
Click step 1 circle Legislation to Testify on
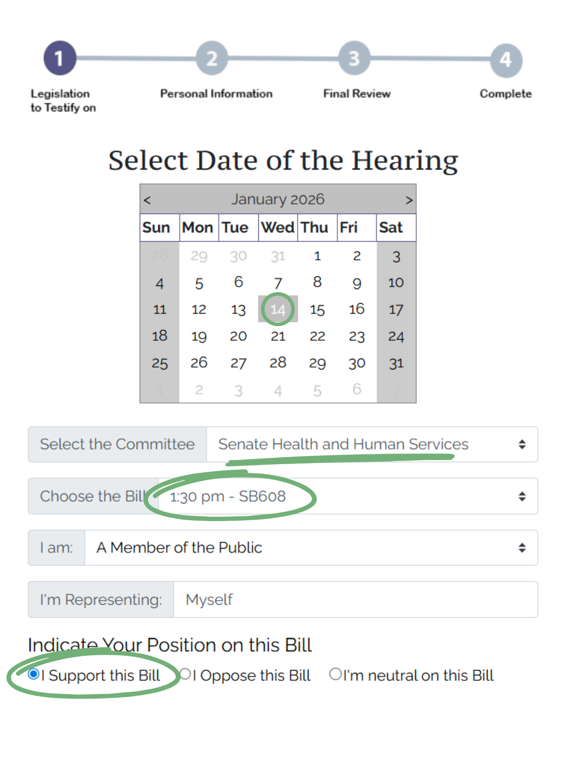click(60, 58)
